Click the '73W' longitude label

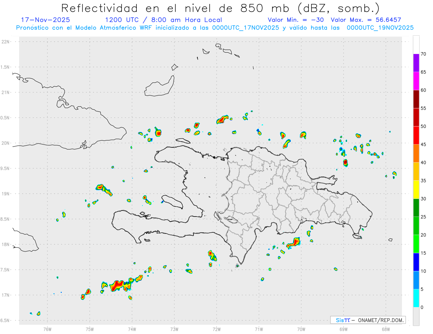[174, 329]
